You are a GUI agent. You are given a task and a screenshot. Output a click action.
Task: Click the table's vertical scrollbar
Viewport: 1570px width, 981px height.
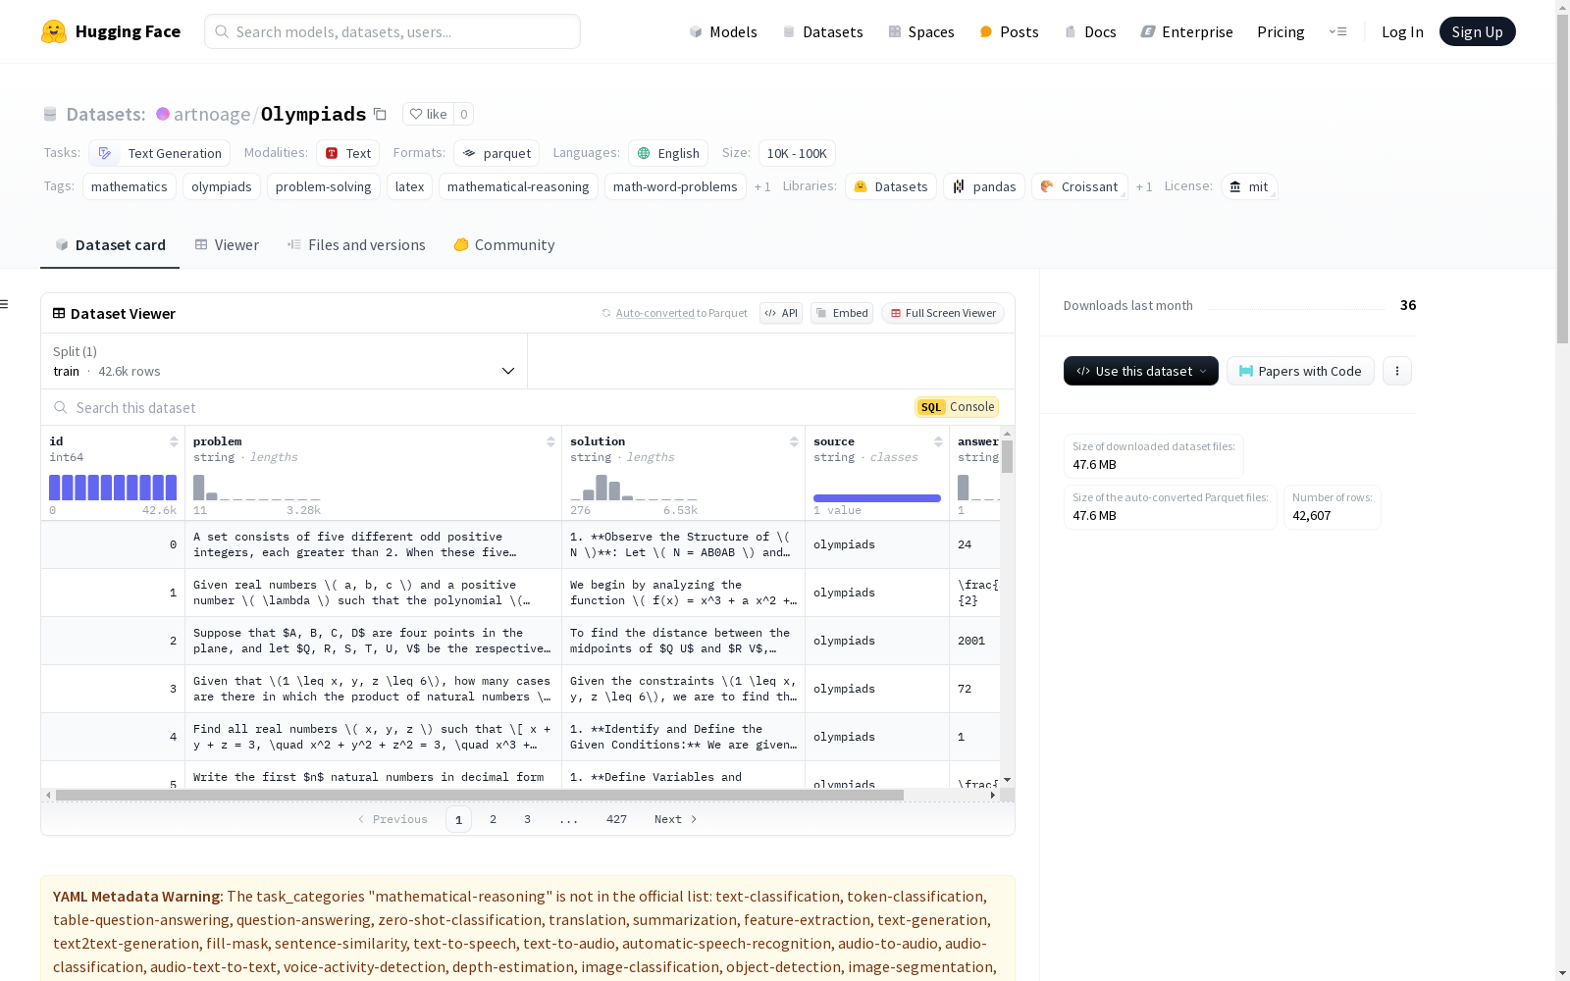click(x=1007, y=456)
